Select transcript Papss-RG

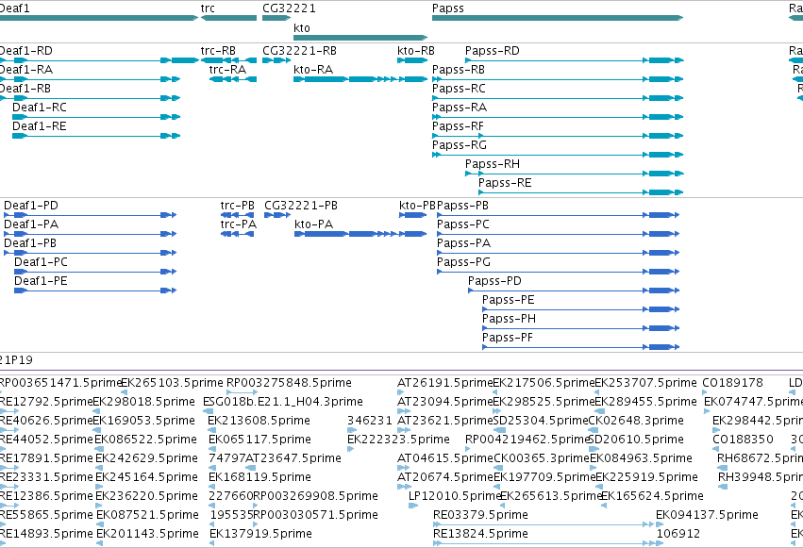pos(558,155)
